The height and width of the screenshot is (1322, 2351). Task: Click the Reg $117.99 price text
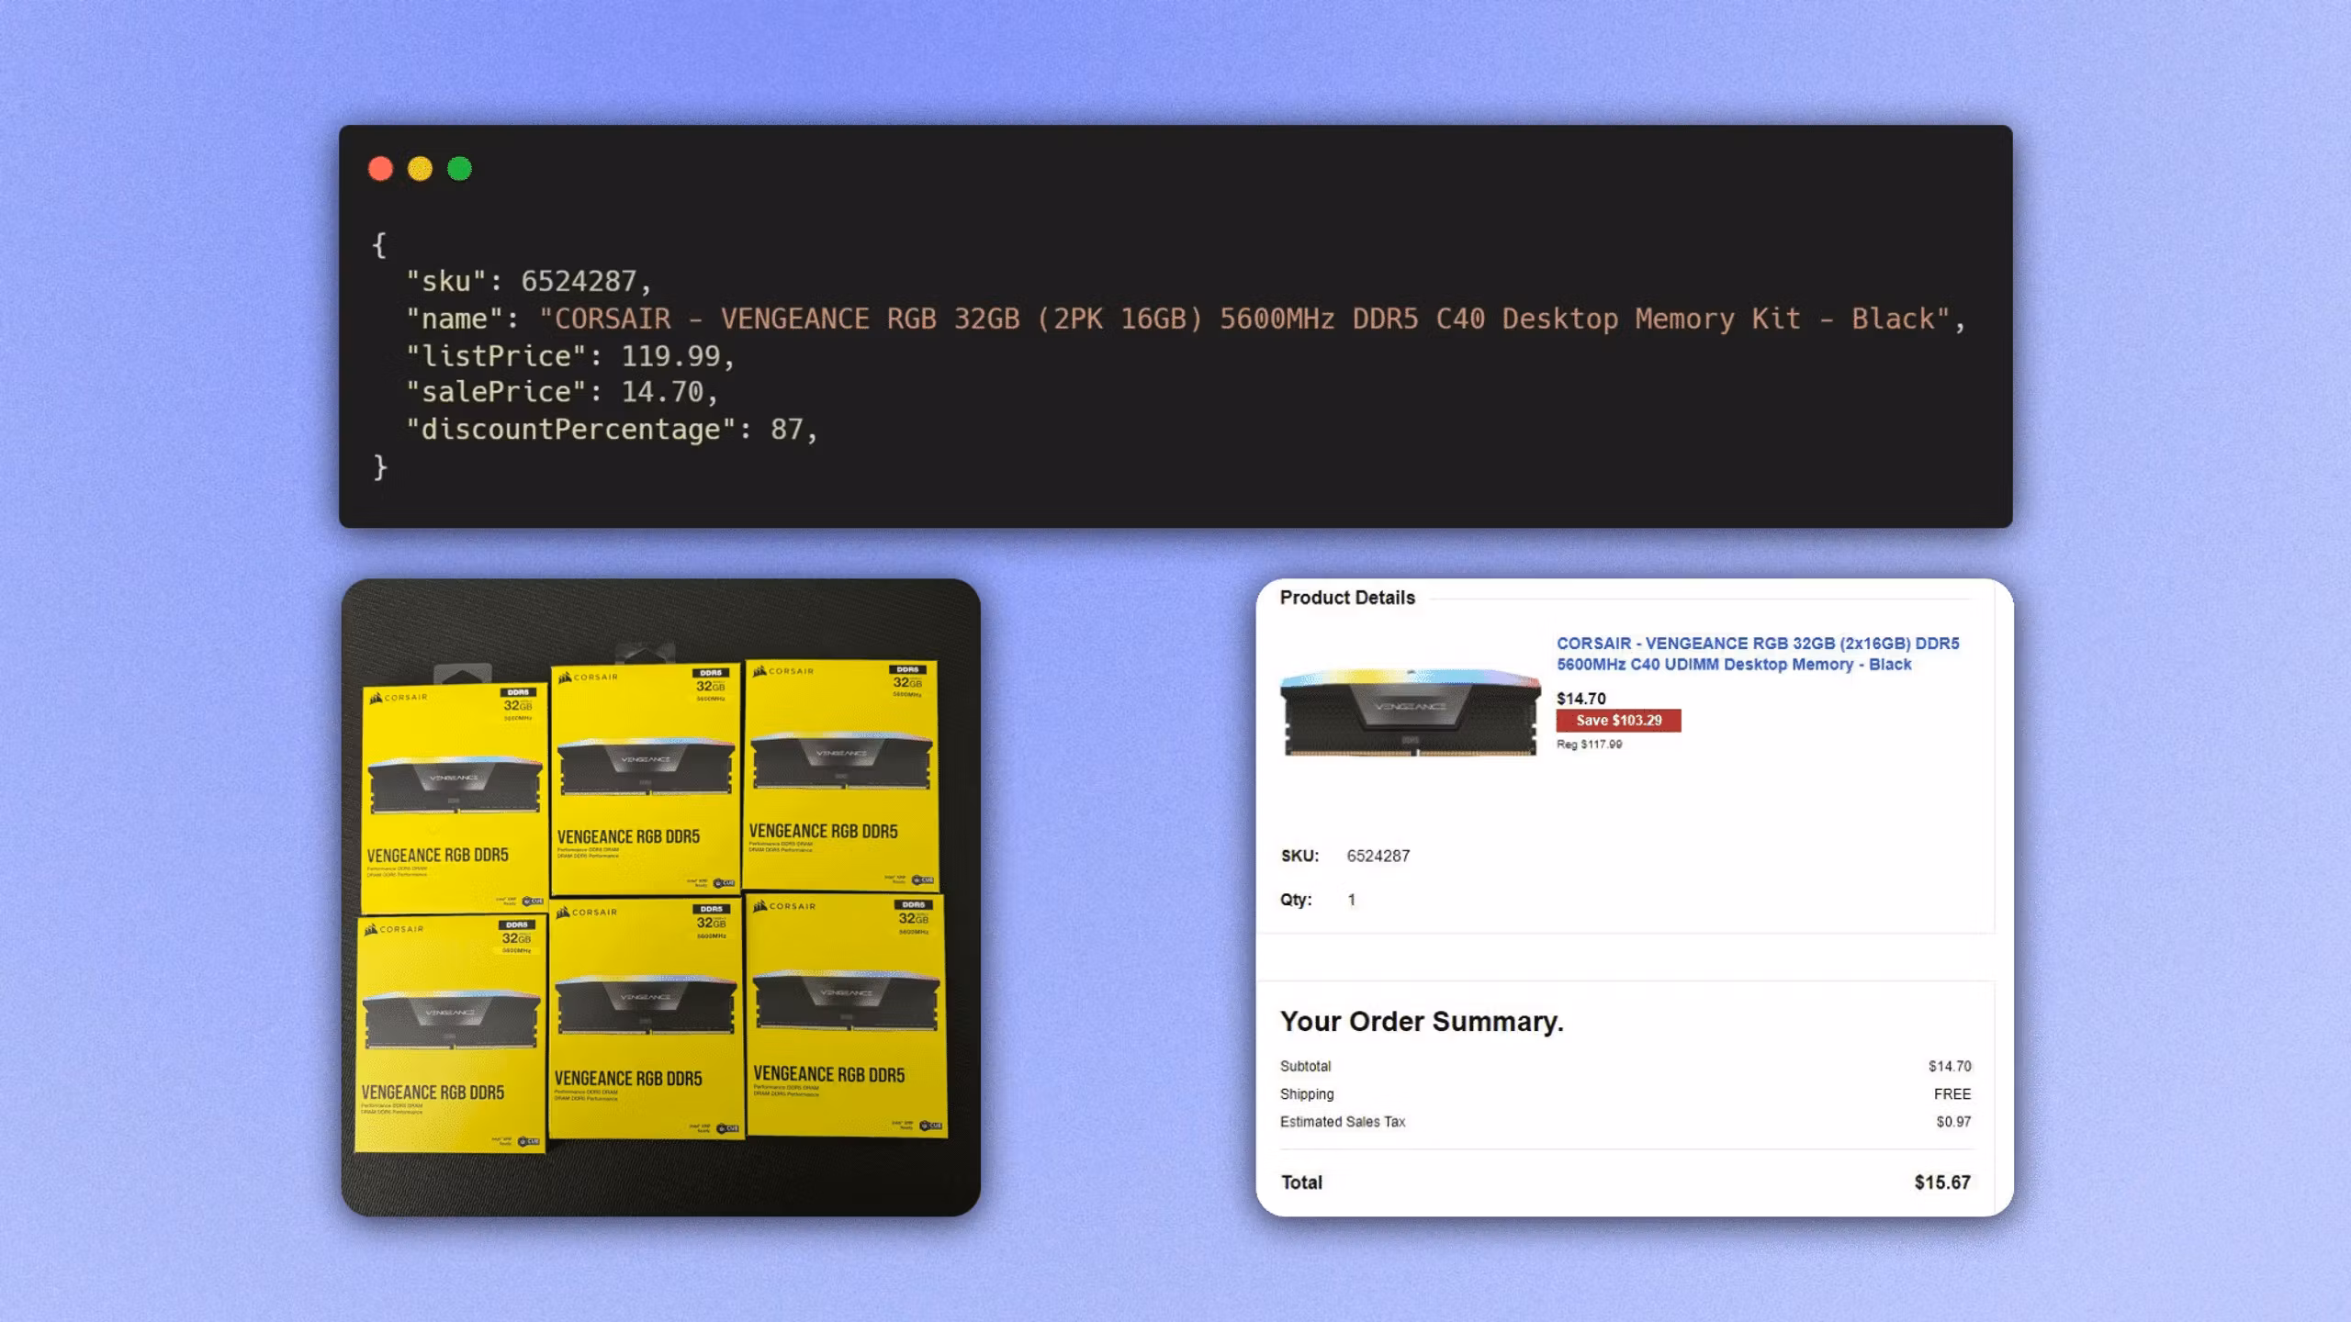[x=1591, y=745]
